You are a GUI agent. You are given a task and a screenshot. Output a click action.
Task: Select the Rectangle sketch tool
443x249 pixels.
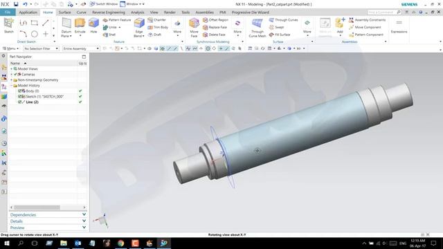(34, 23)
